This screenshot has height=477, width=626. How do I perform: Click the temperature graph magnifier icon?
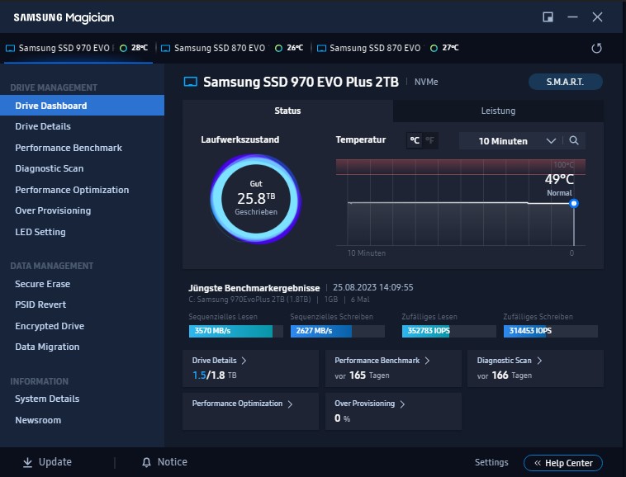pos(574,140)
